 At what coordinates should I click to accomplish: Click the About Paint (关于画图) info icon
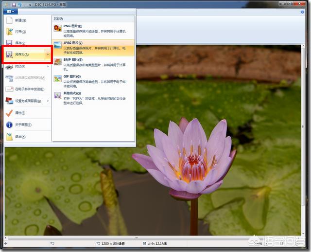pyautogui.click(x=9, y=125)
